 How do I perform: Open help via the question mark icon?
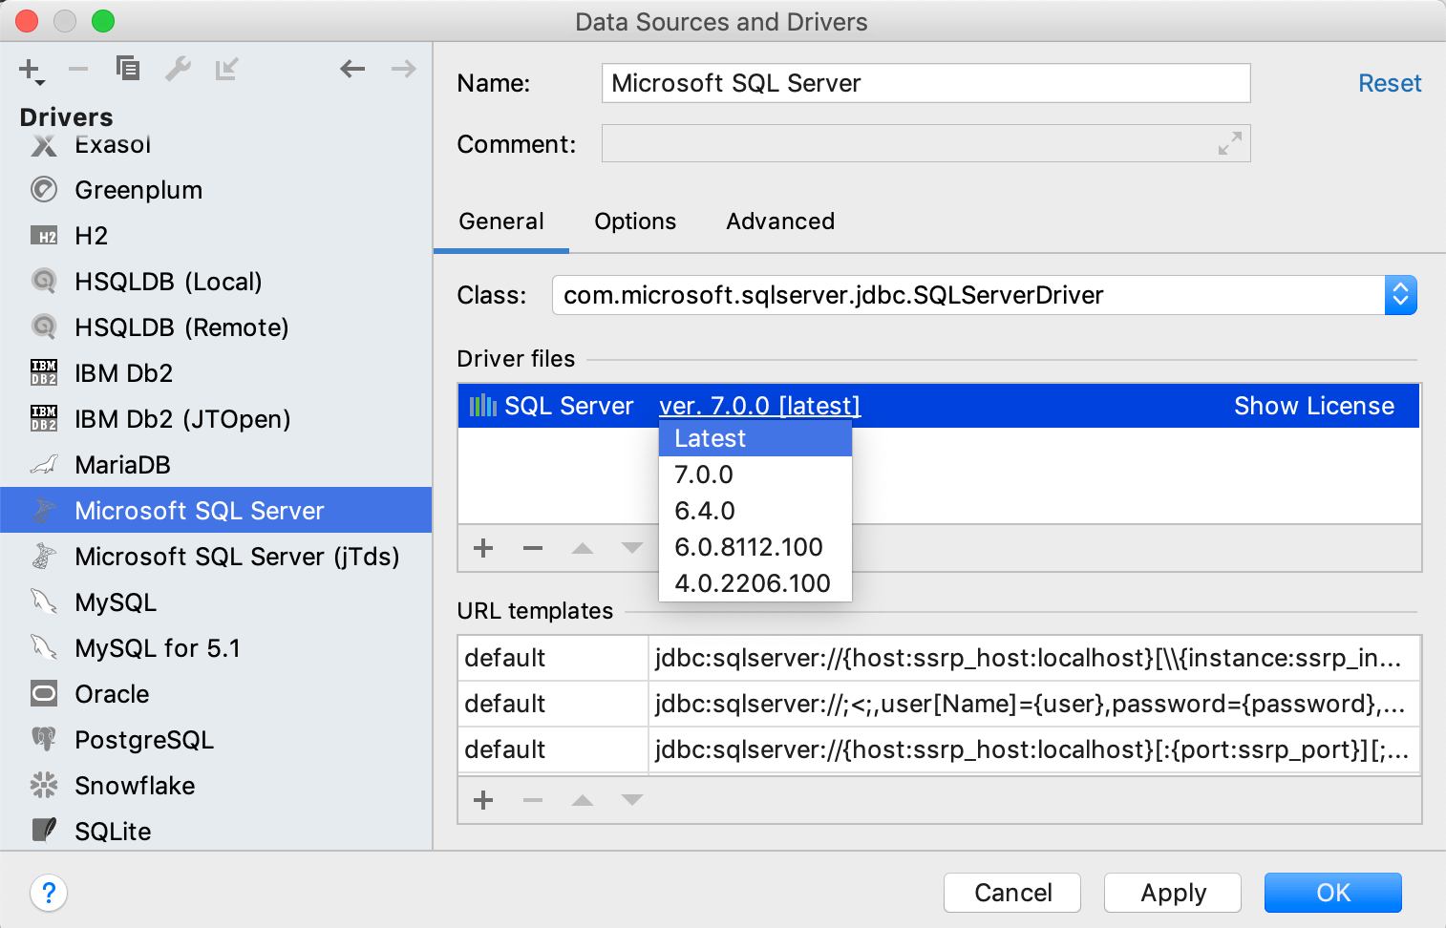(49, 894)
